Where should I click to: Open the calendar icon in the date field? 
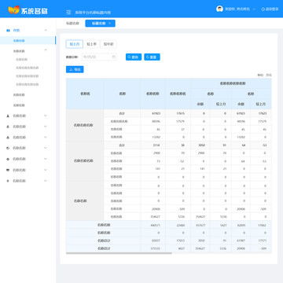click(114, 57)
